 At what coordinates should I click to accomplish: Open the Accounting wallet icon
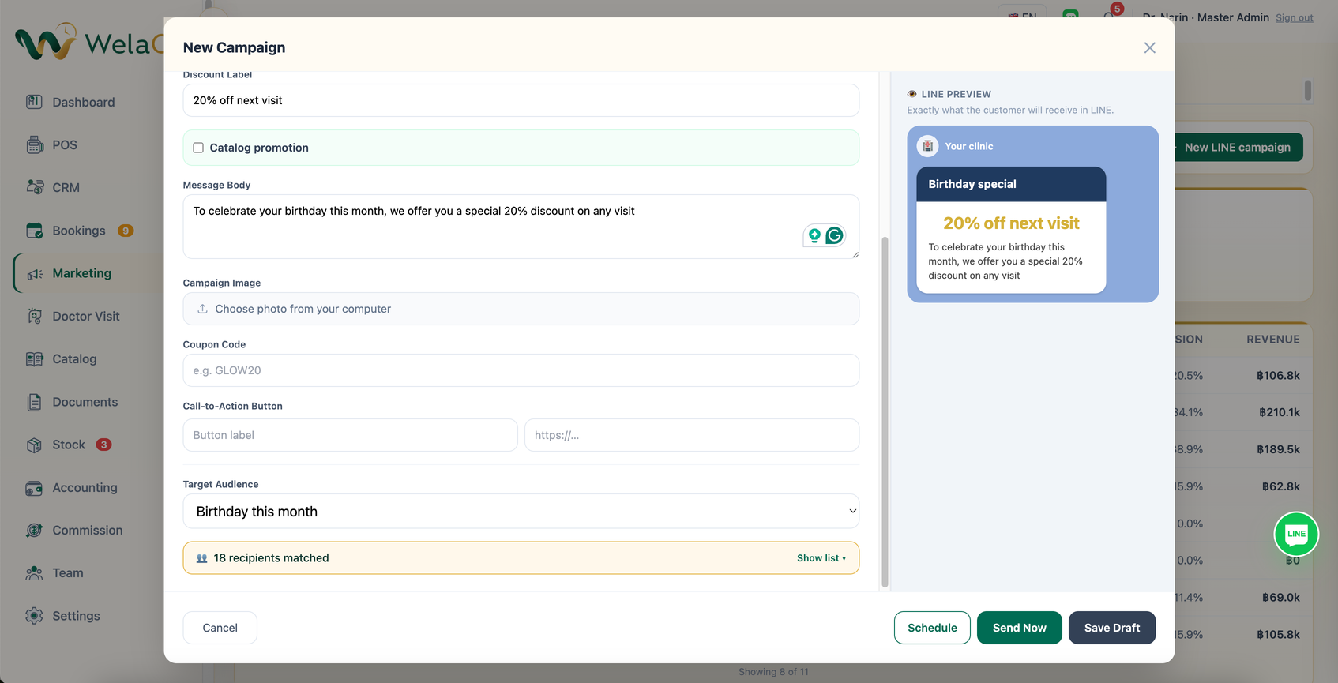pos(34,487)
